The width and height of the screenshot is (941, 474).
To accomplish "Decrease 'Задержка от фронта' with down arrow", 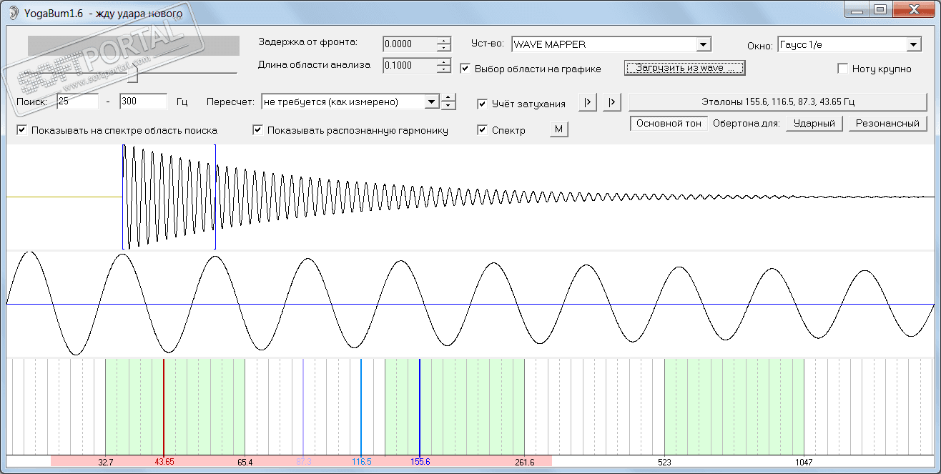I will point(445,48).
